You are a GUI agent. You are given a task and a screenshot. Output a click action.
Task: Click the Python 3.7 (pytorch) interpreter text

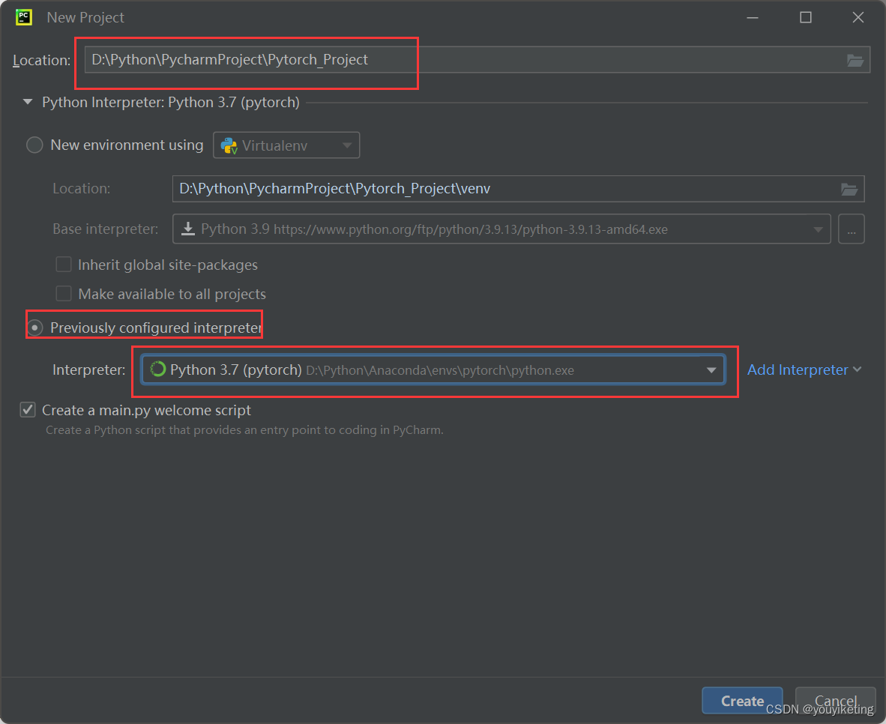pos(235,369)
